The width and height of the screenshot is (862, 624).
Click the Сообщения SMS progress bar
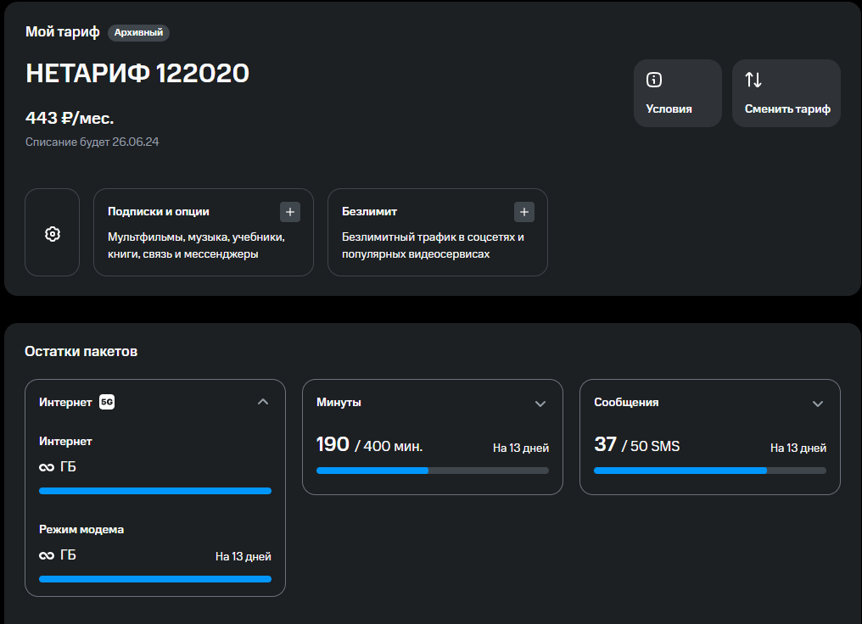coord(709,470)
